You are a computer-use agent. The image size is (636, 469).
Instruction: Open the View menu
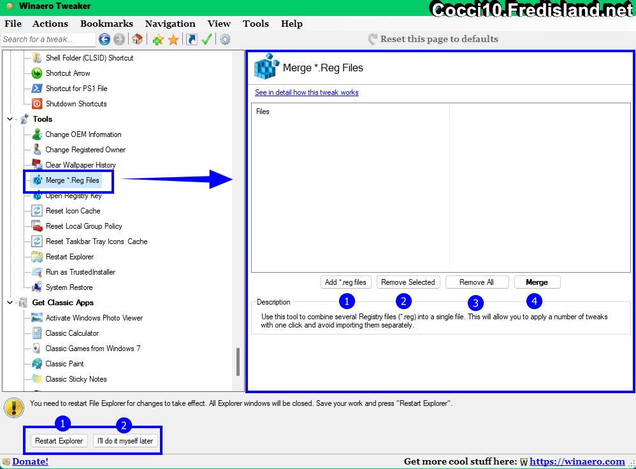tap(219, 24)
